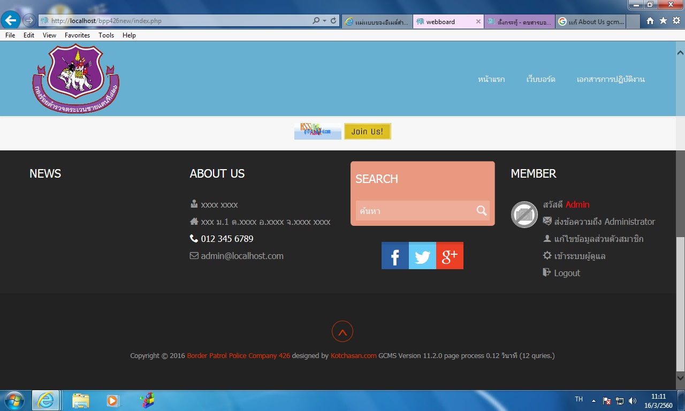Click the police badge logo
Image resolution: width=685 pixels, height=411 pixels.
coord(75,78)
